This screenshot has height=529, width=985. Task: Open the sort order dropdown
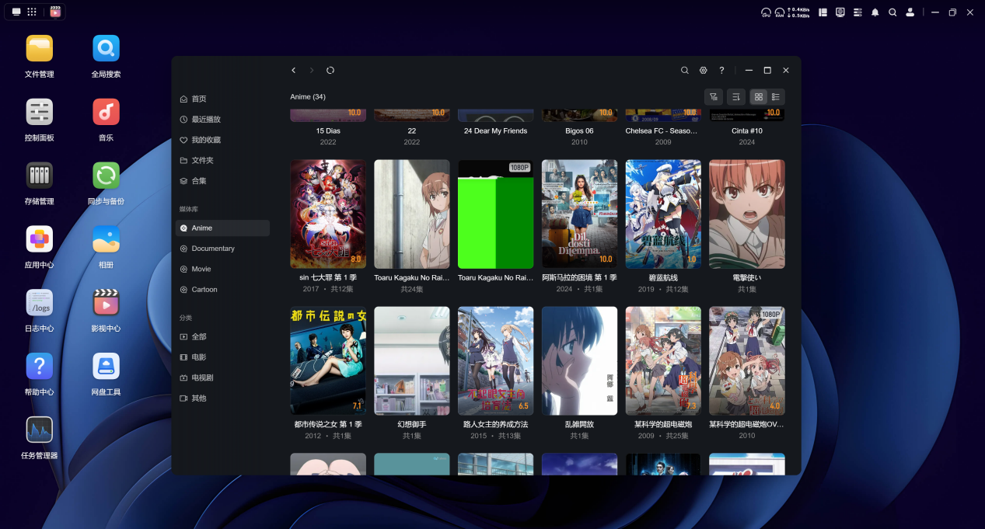[736, 97]
